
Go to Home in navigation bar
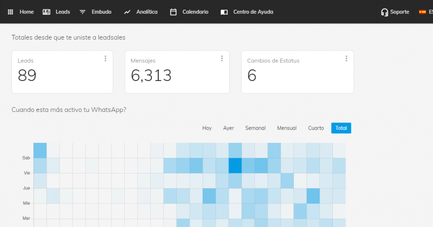pos(27,12)
